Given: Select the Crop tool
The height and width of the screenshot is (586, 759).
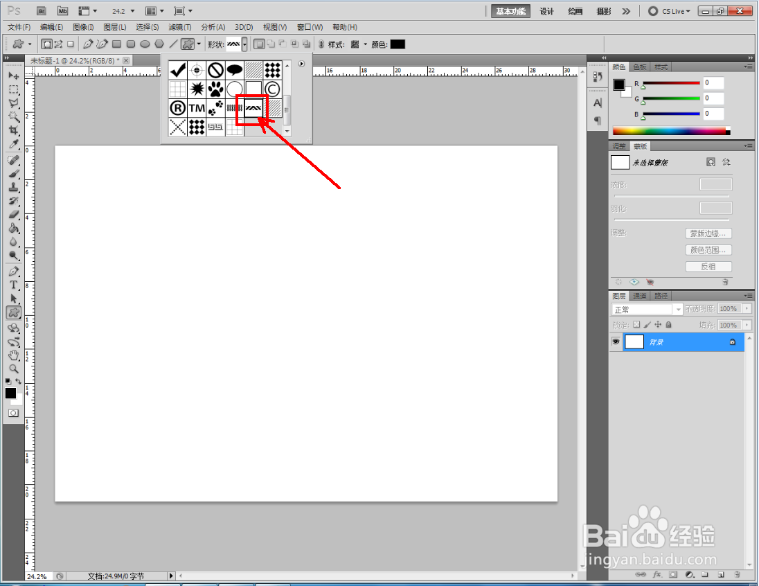Looking at the screenshot, I should pos(14,130).
